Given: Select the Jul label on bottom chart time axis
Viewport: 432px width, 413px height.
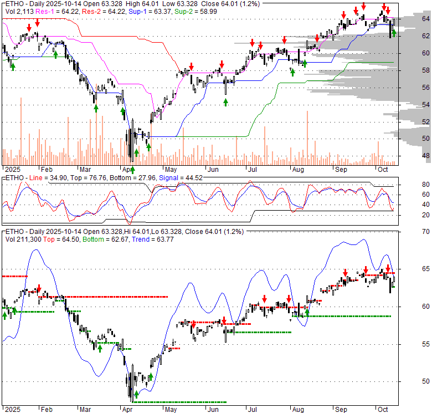Looking at the screenshot, I should pos(253,410).
